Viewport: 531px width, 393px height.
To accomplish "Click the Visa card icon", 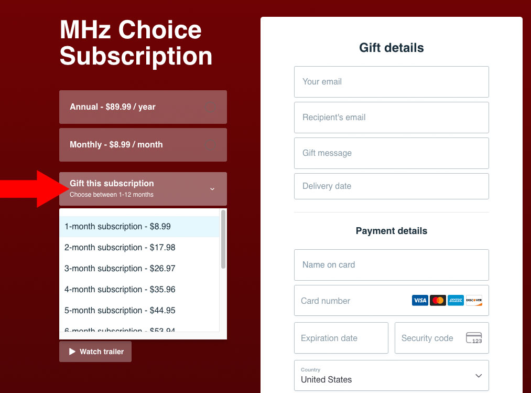I will tap(420, 301).
